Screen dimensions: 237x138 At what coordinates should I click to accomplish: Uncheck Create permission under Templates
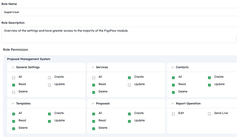pos(49,114)
